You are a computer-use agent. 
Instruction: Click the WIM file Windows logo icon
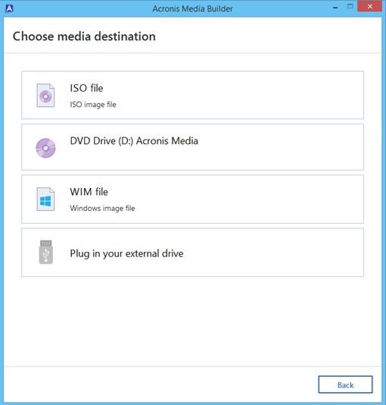pyautogui.click(x=45, y=199)
